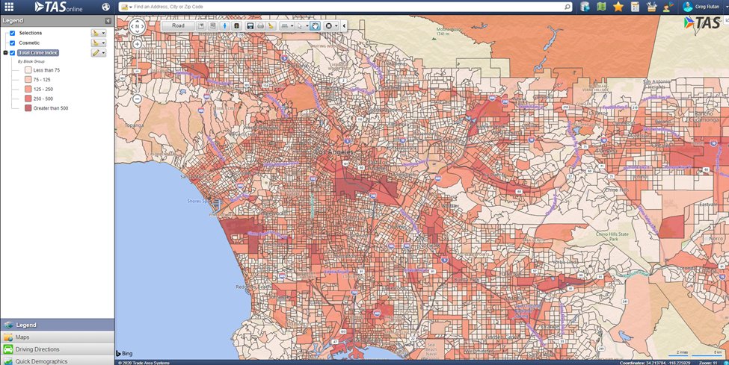Click the blue person streetside icon
This screenshot has width=729, height=365.
point(224,26)
